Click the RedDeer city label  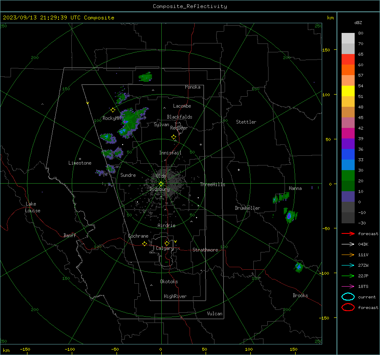(x=179, y=128)
